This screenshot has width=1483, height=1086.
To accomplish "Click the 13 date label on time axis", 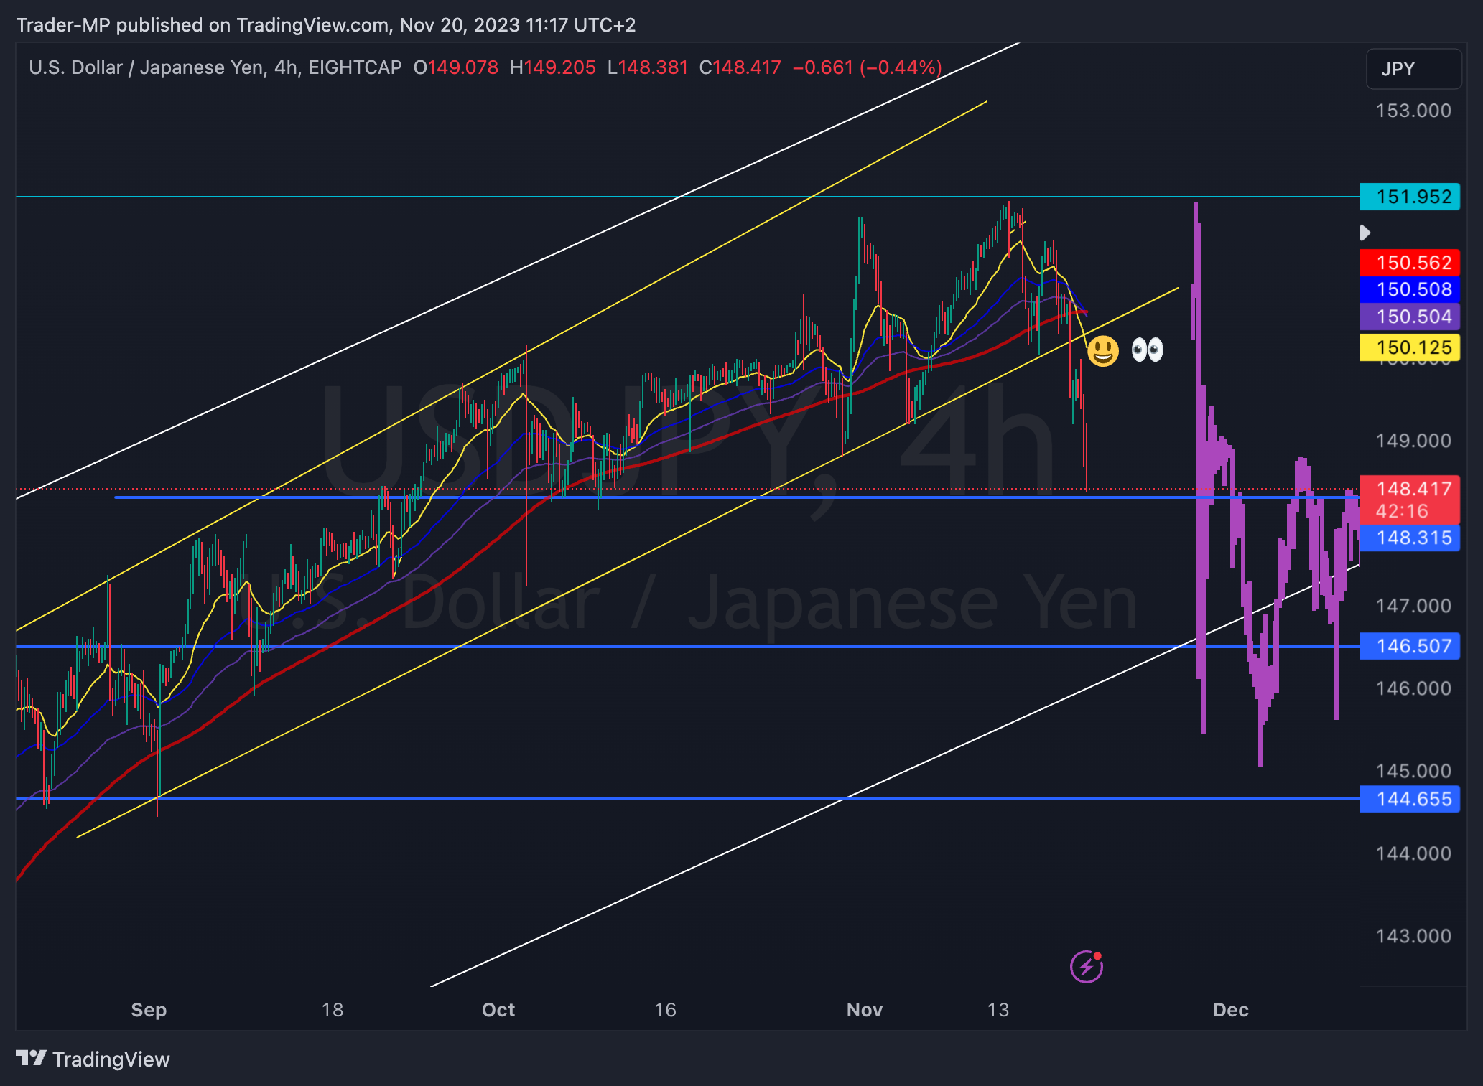I will (x=998, y=1010).
